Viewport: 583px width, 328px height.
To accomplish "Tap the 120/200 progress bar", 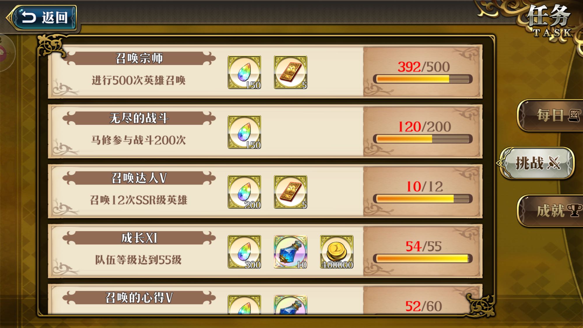I will 423,139.
